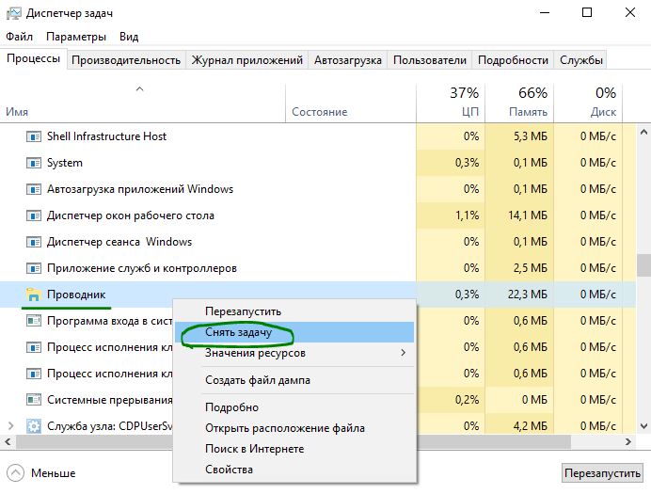Select the Проводник process name

76,295
